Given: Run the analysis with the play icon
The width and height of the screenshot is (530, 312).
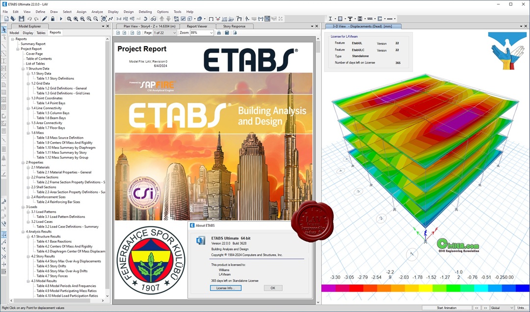Looking at the screenshot, I should click(61, 19).
